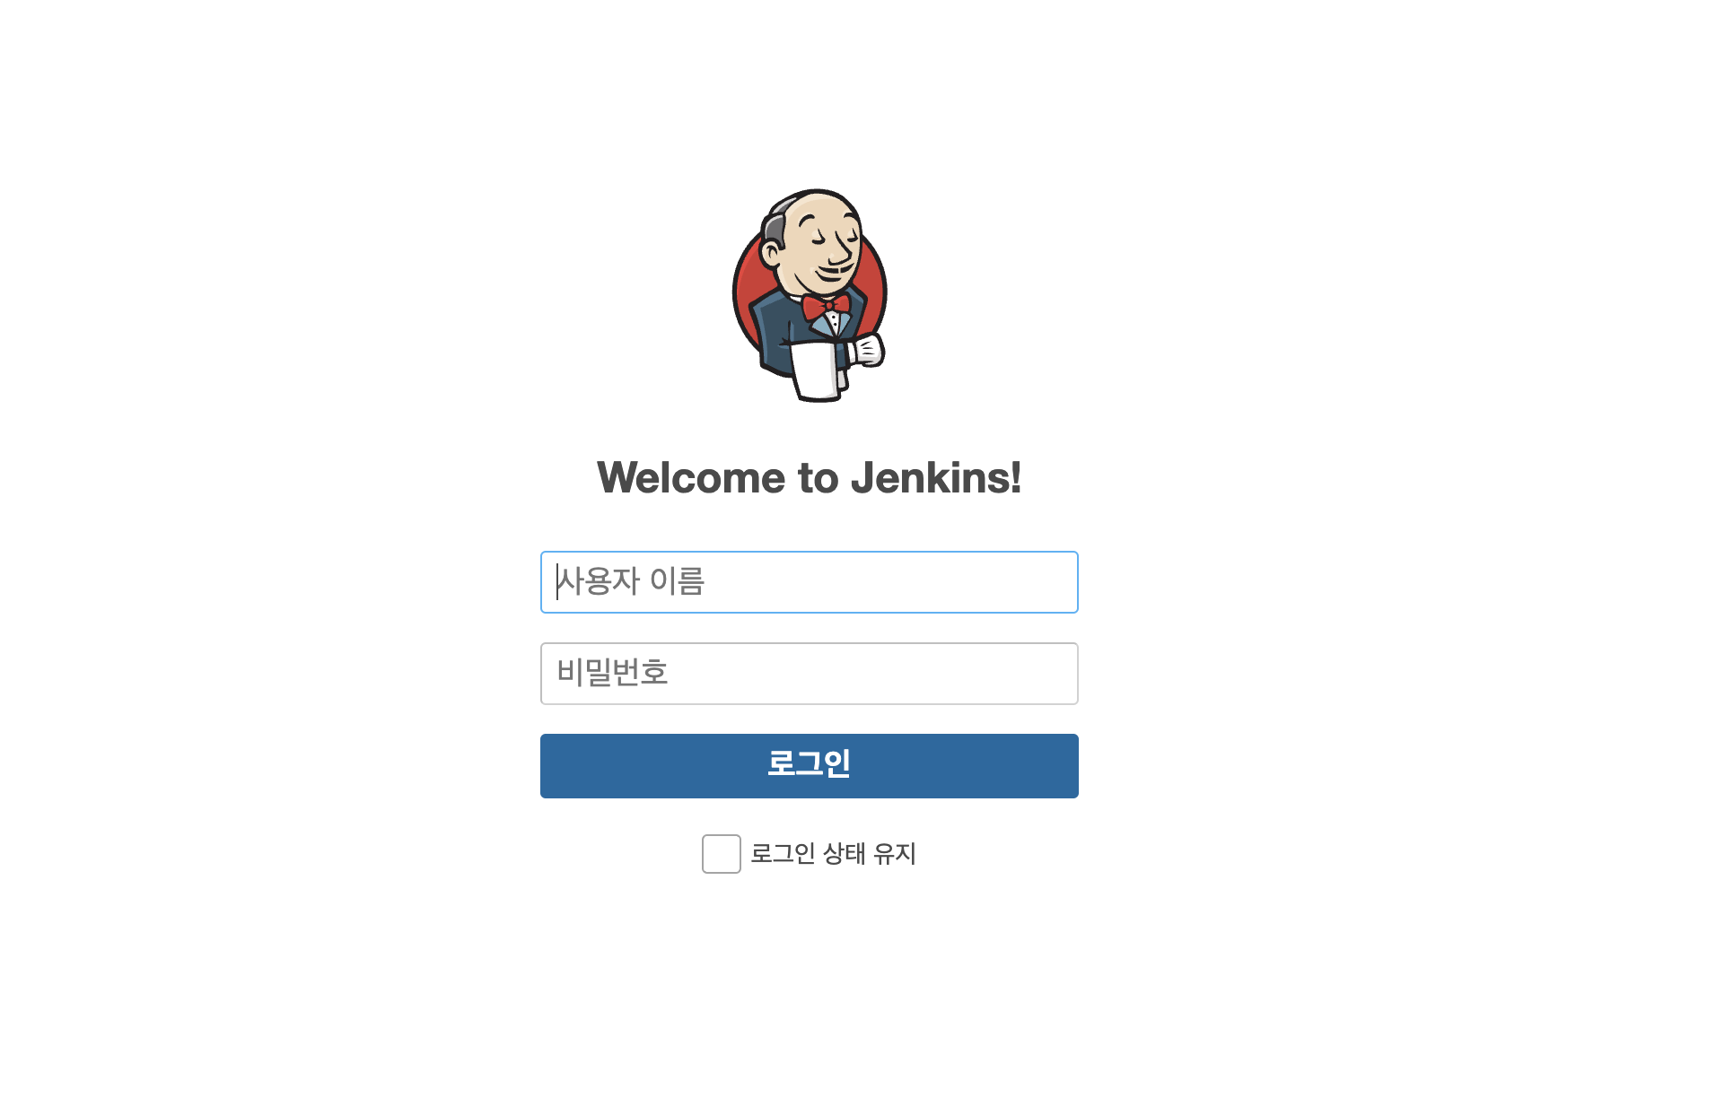Focus the 사용자 이름 username field
The width and height of the screenshot is (1716, 1098).
tap(809, 582)
